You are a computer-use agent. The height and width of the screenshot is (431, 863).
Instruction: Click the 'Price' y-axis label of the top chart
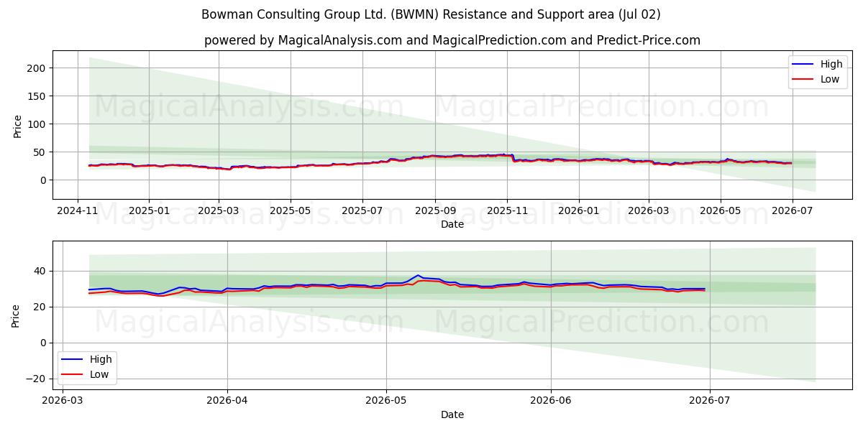click(x=17, y=125)
